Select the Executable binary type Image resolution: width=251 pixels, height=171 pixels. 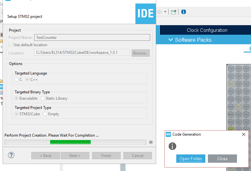coord(16,98)
